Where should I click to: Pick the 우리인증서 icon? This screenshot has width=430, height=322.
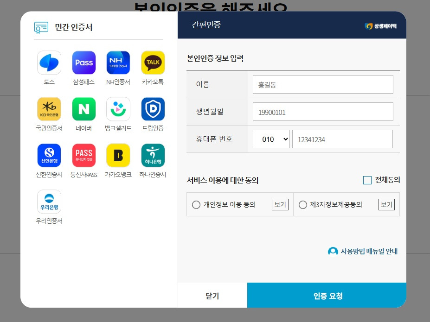49,202
